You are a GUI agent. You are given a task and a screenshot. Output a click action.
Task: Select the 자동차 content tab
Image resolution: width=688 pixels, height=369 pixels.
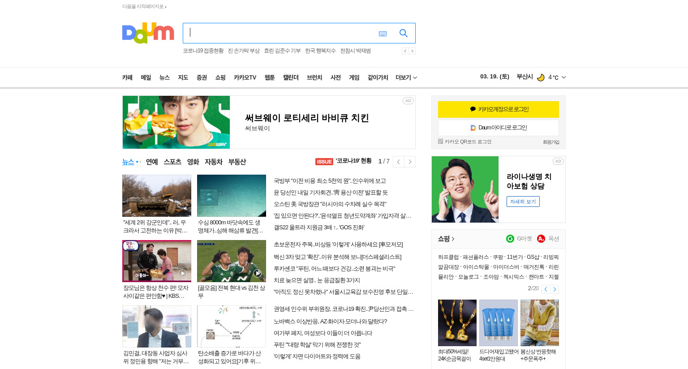[x=214, y=162]
